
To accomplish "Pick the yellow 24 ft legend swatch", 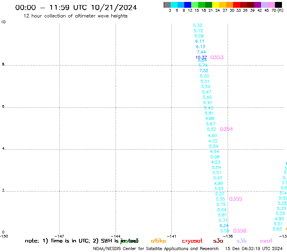I will click(216, 5).
